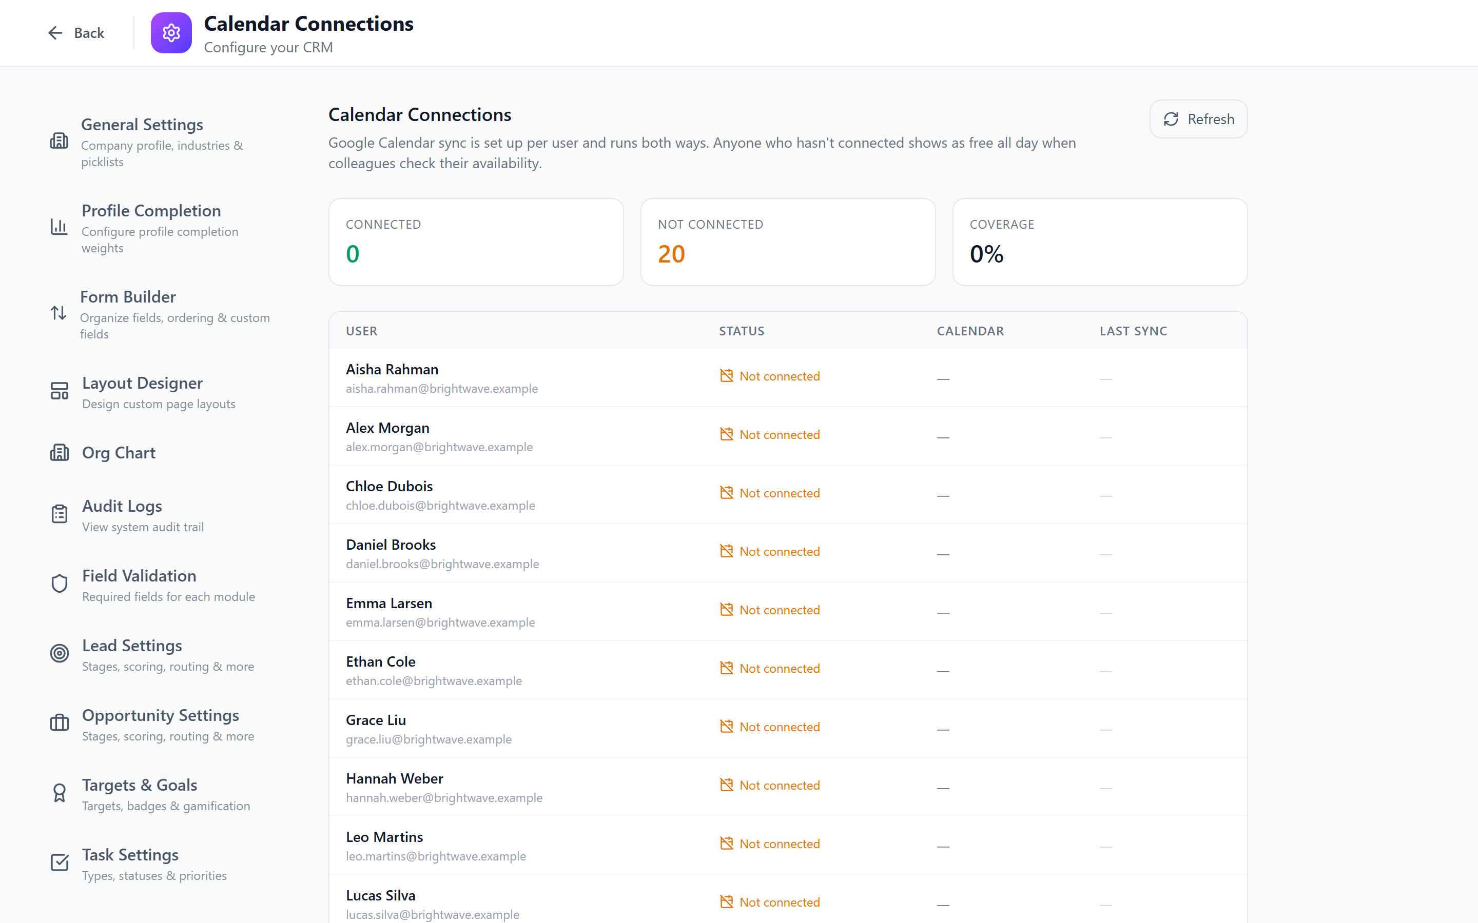Select the Emma Larsen user name

click(x=388, y=603)
